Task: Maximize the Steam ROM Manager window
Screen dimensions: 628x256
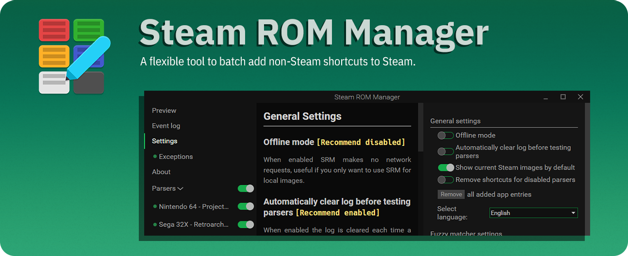Action: tap(563, 97)
